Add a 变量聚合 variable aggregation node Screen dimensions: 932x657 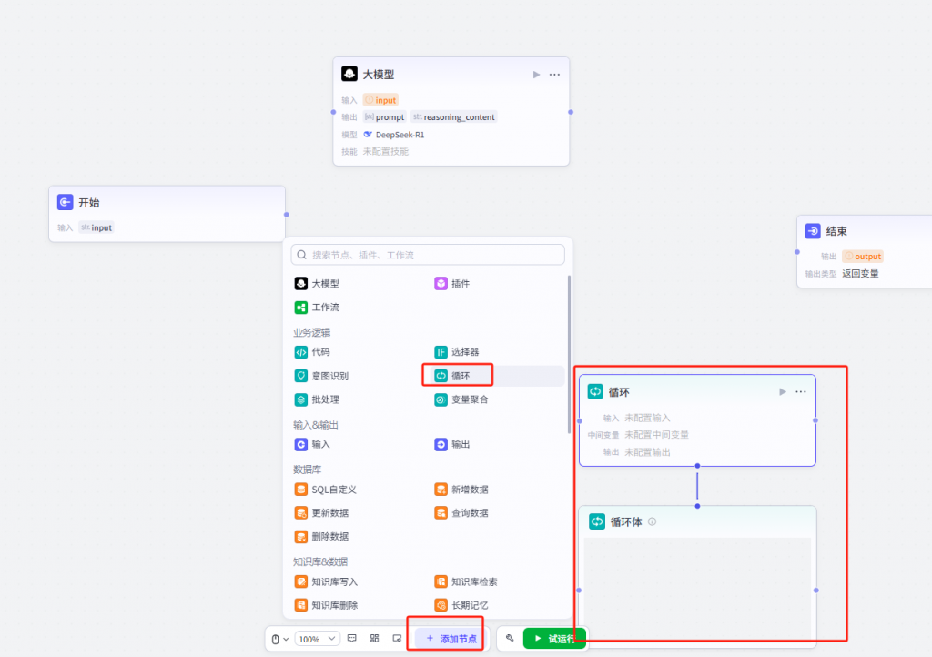tap(461, 399)
